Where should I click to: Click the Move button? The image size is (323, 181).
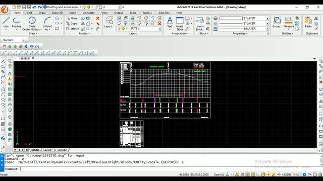(72, 18)
